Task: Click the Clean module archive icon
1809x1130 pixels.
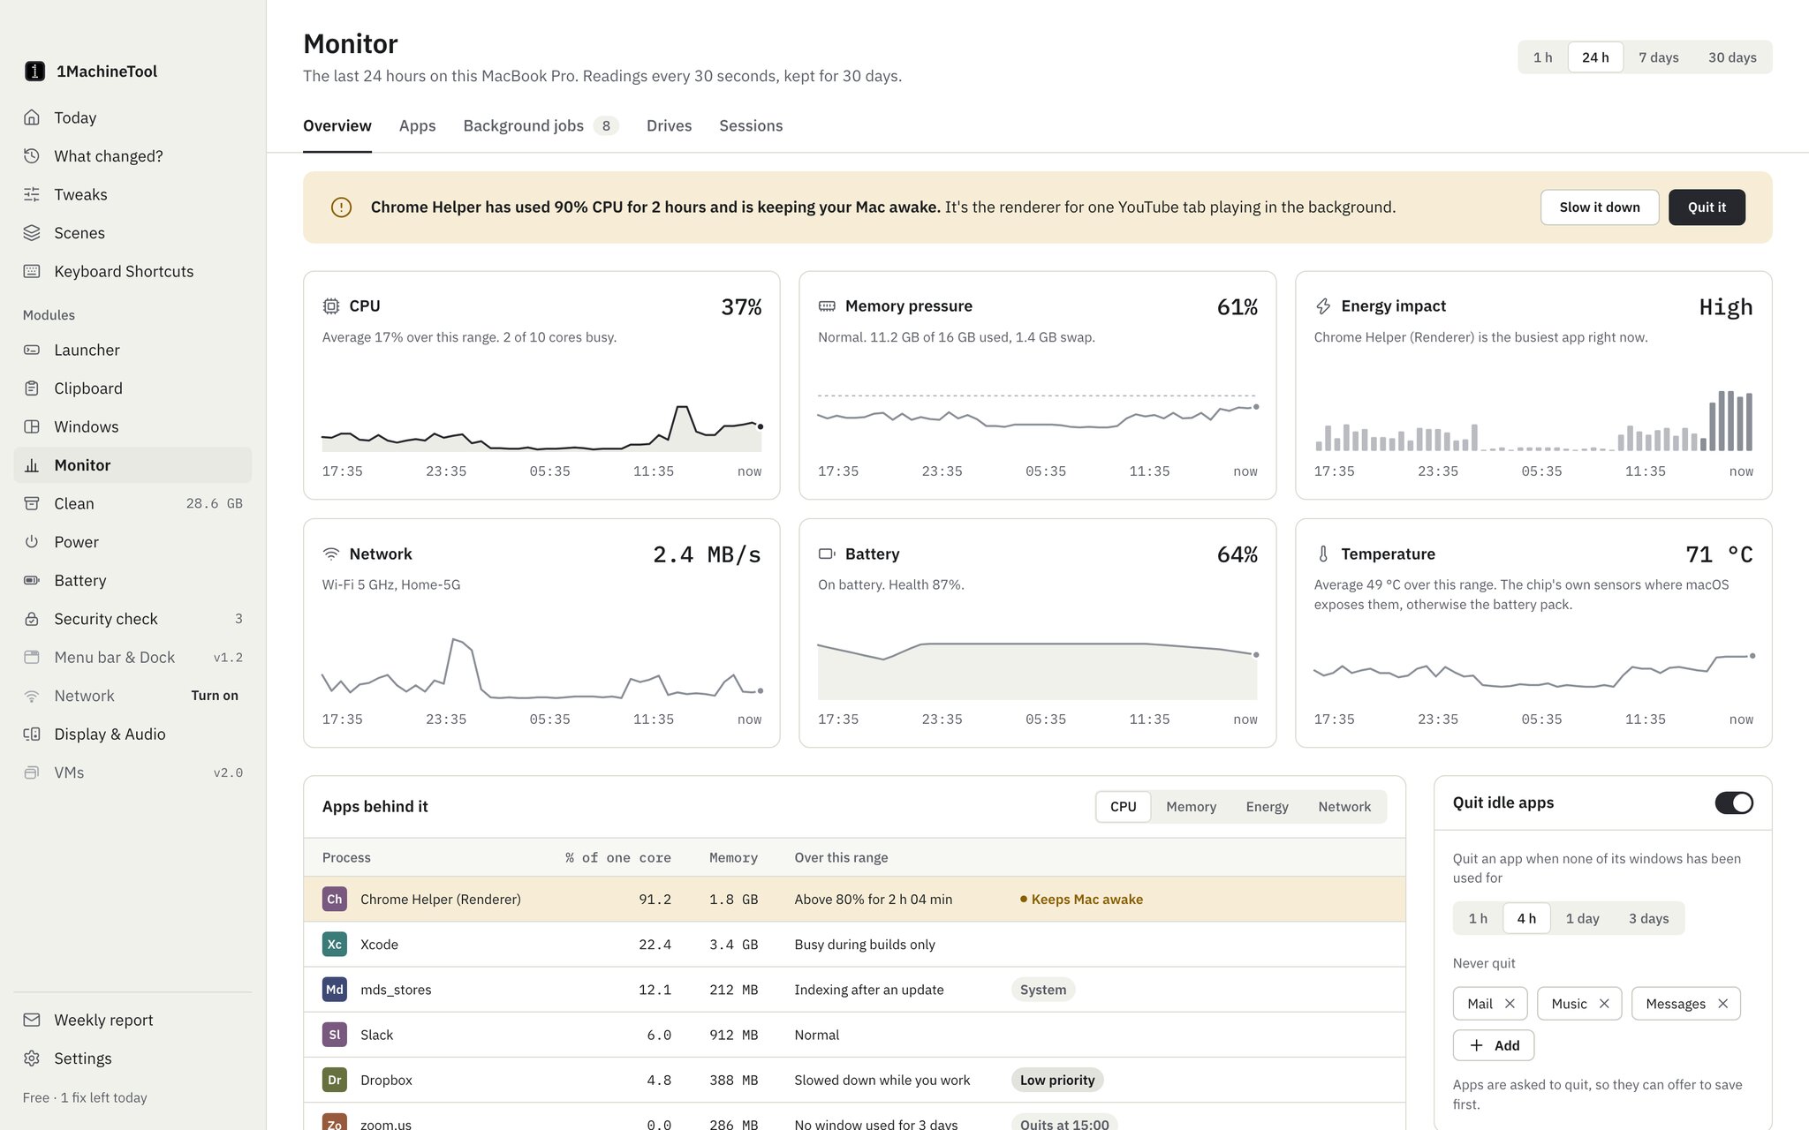Action: [x=32, y=503]
